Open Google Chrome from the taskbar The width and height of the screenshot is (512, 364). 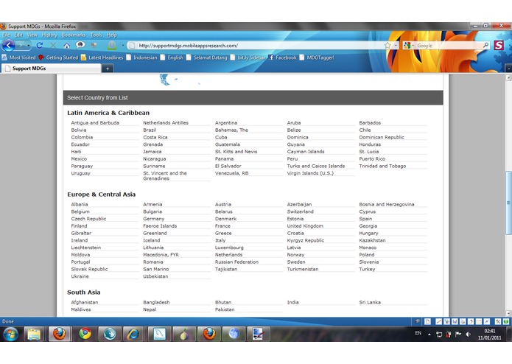[x=85, y=334]
